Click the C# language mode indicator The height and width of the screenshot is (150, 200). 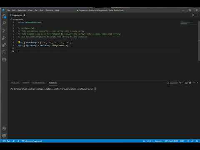tap(188, 141)
